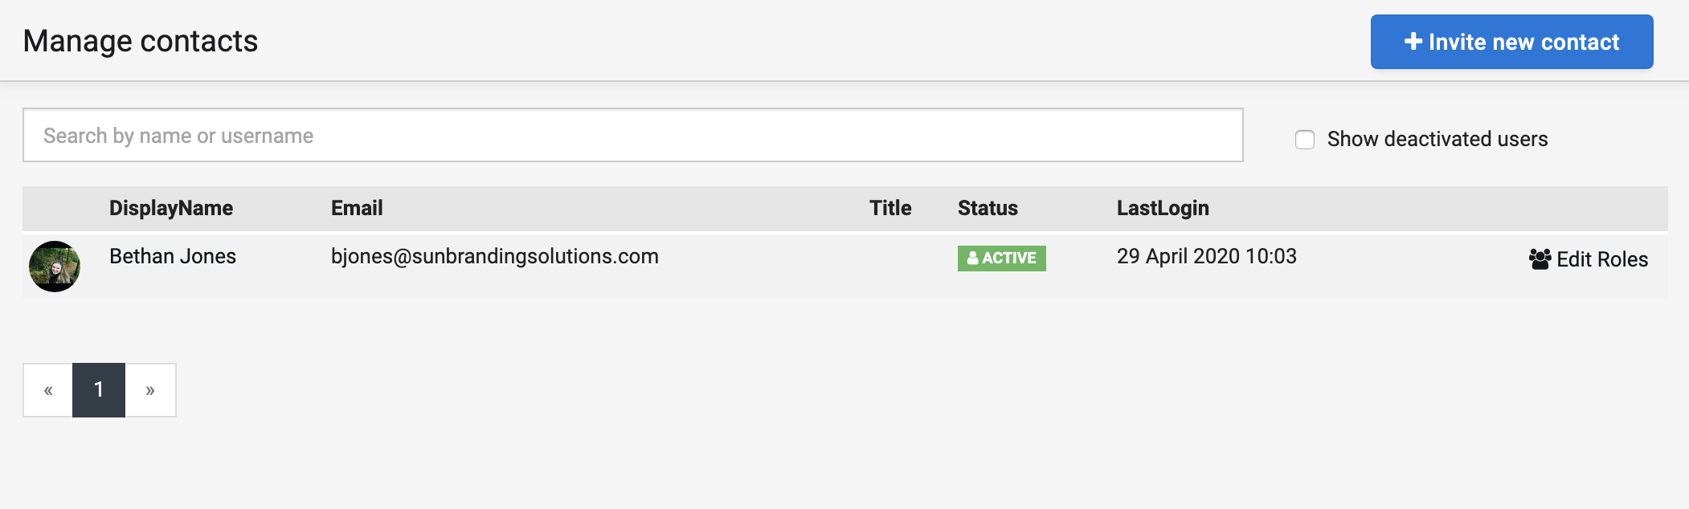Select the Bethan Jones name cell
Image resolution: width=1689 pixels, height=509 pixels.
click(173, 256)
